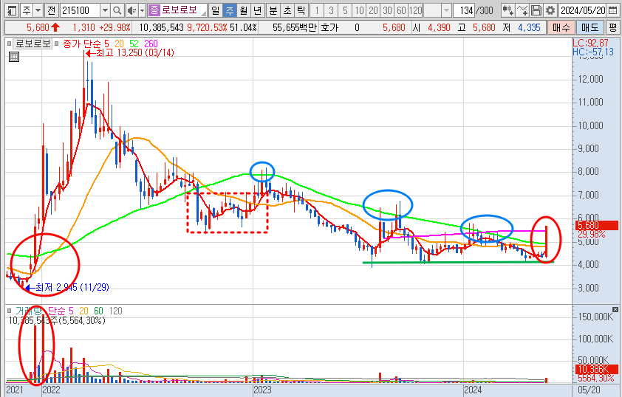Click the 2023 time axis label
Viewport: 622px width, 397px height.
[262, 390]
